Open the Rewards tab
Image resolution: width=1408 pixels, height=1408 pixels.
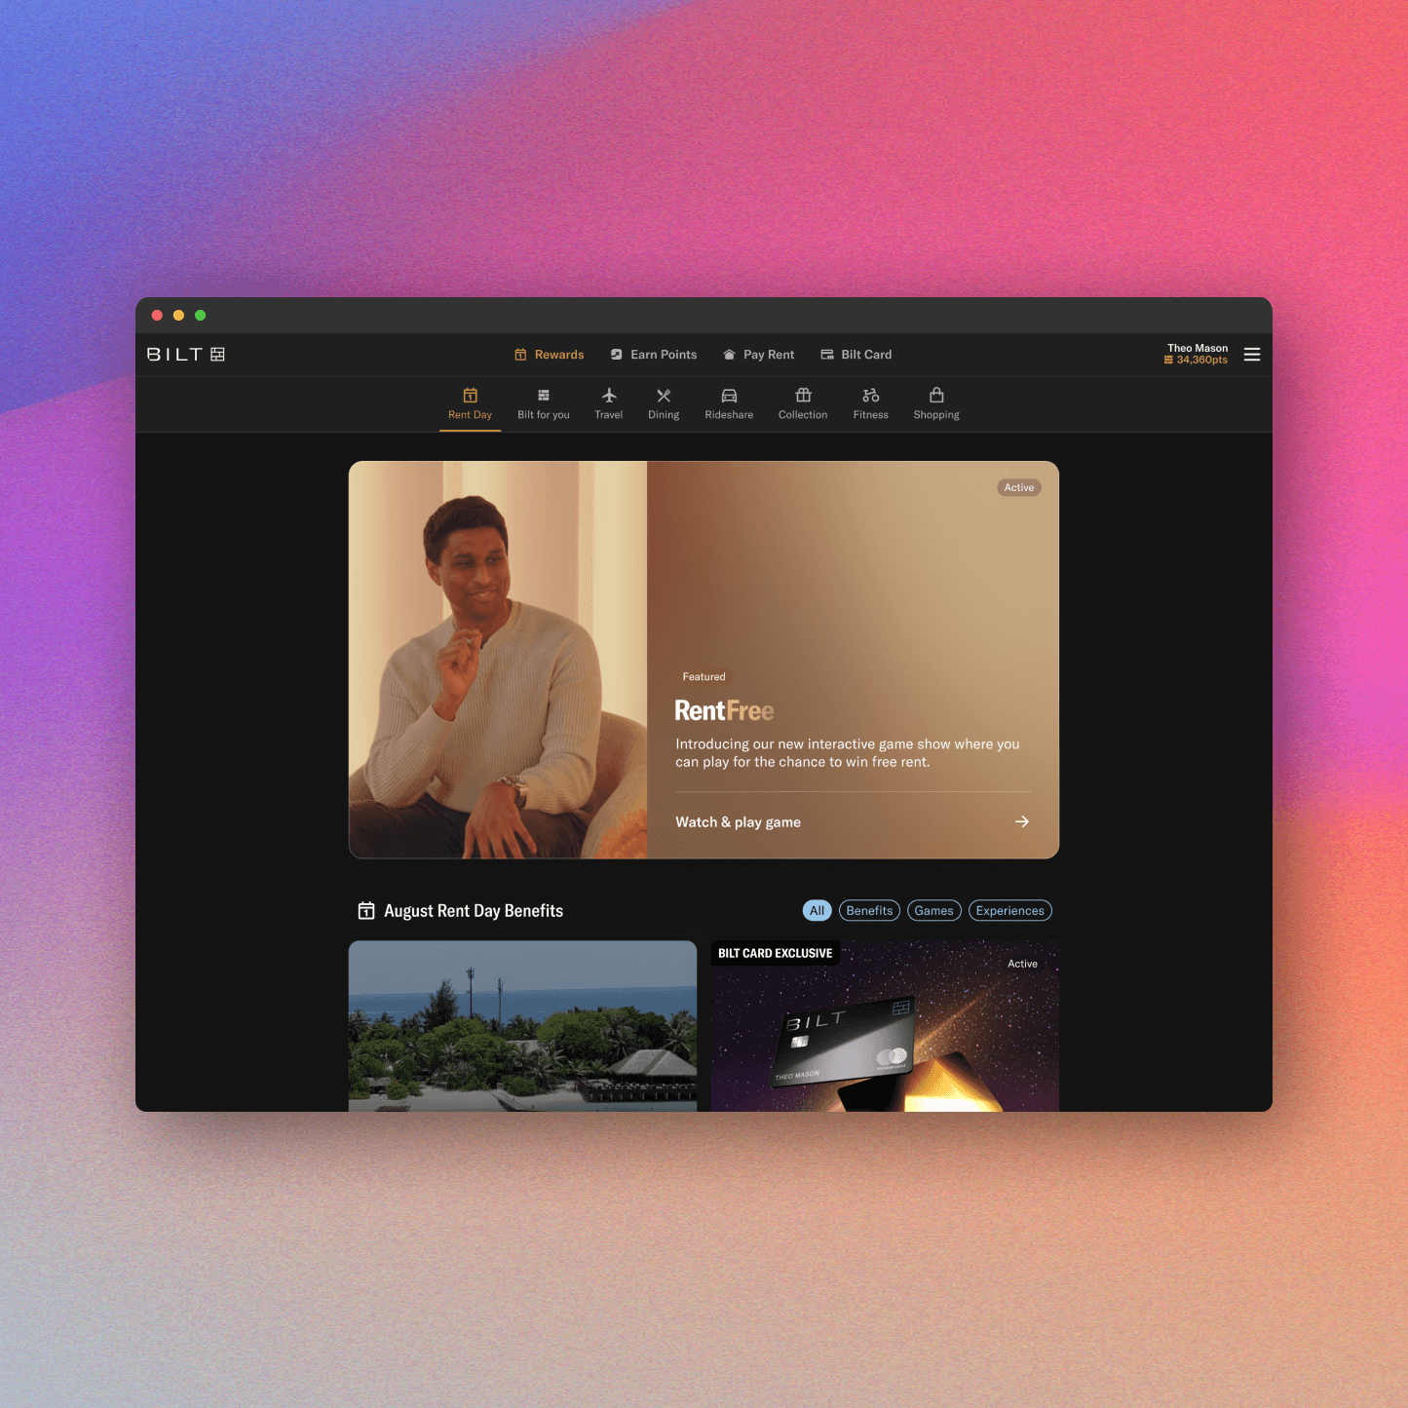tap(550, 355)
